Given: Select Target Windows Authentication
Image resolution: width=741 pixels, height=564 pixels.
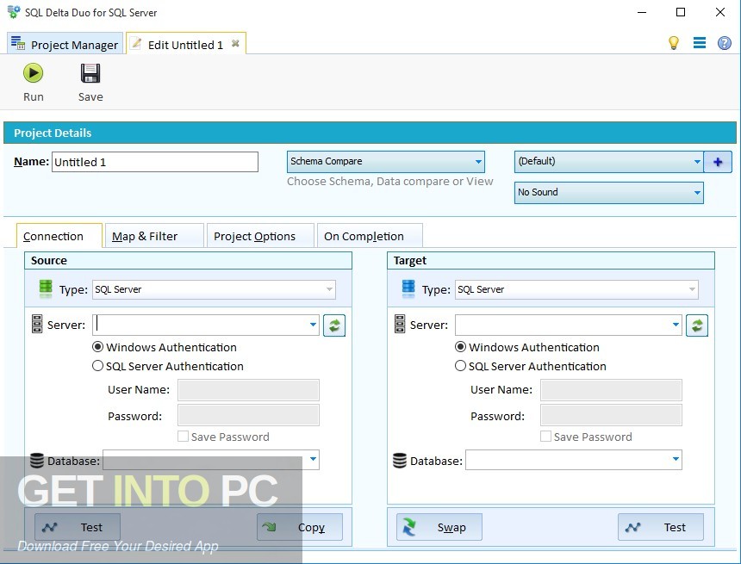Looking at the screenshot, I should [x=527, y=347].
